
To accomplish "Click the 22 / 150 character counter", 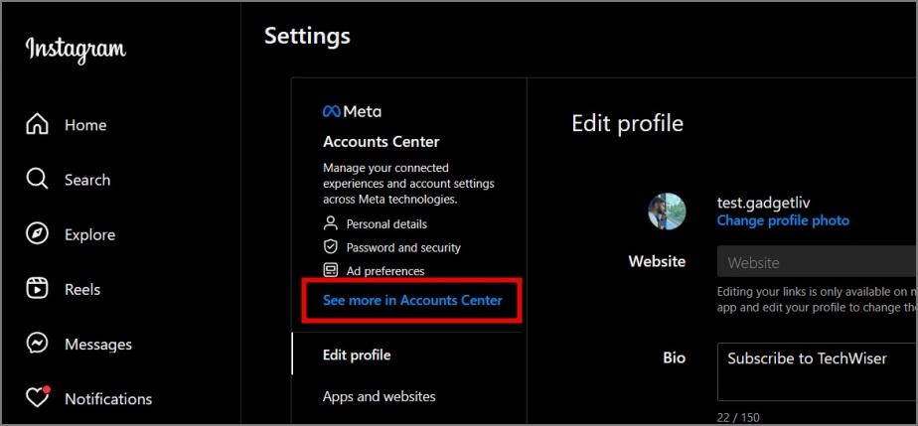I will pyautogui.click(x=737, y=418).
